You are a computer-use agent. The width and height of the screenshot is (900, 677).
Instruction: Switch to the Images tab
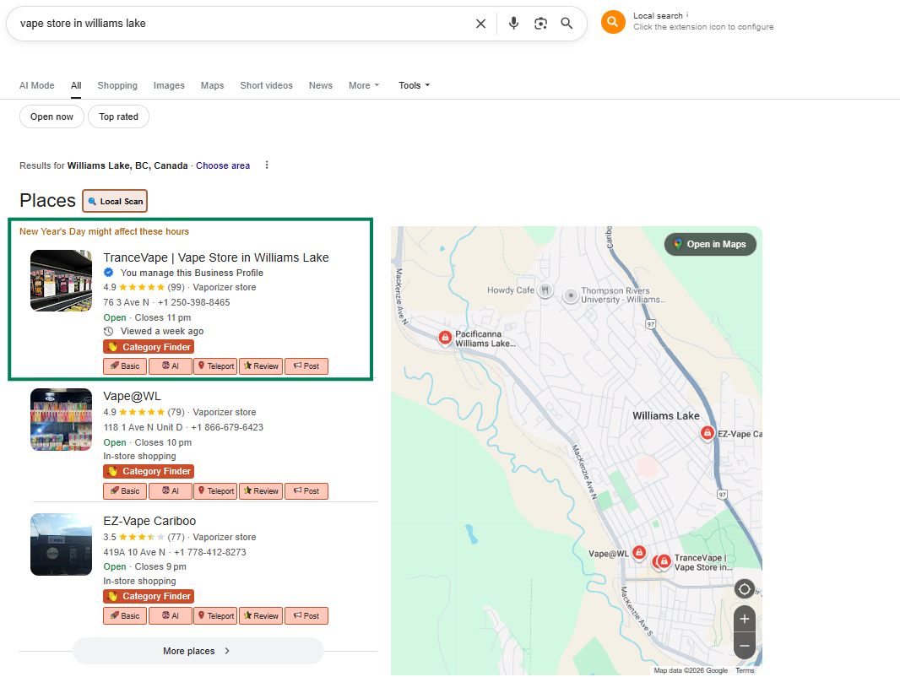169,85
